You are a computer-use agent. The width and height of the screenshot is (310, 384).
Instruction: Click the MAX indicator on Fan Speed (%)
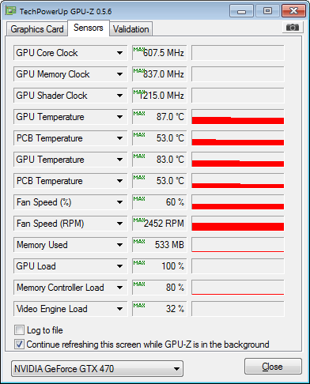[139, 198]
